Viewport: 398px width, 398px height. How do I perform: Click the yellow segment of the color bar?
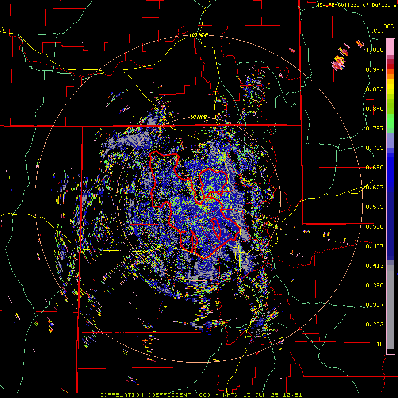tap(390, 87)
